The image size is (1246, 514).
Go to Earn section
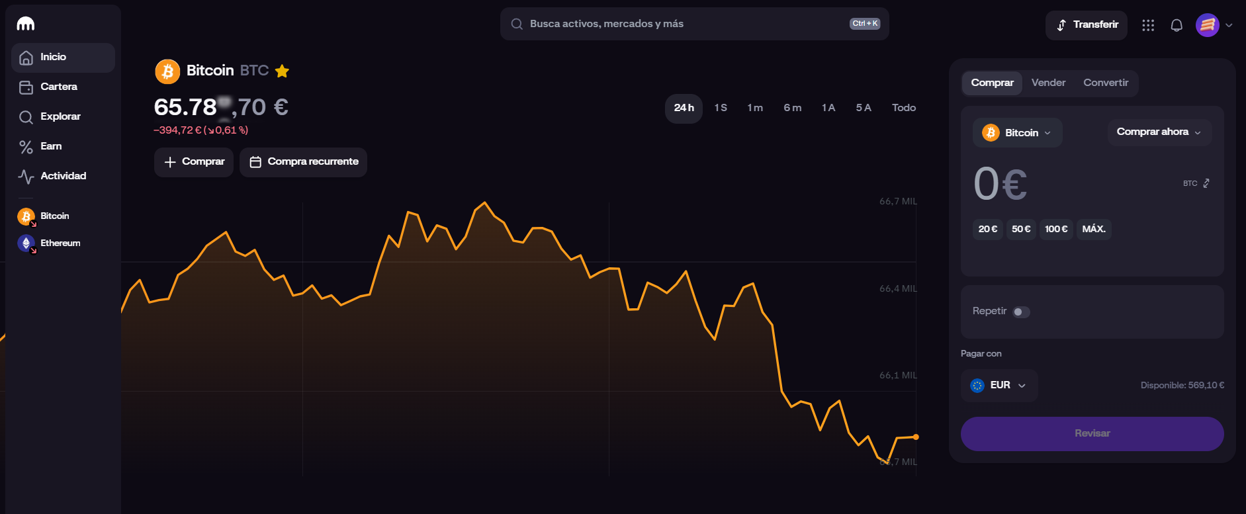(x=63, y=146)
